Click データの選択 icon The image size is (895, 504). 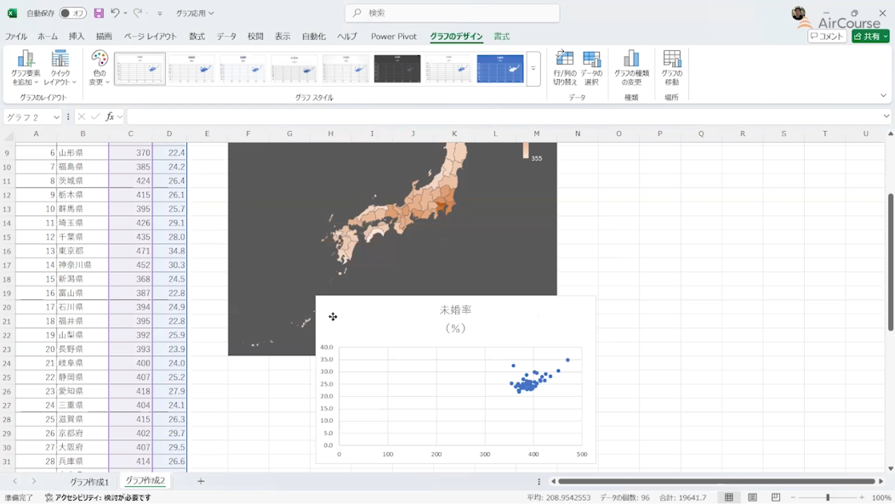[x=591, y=67]
